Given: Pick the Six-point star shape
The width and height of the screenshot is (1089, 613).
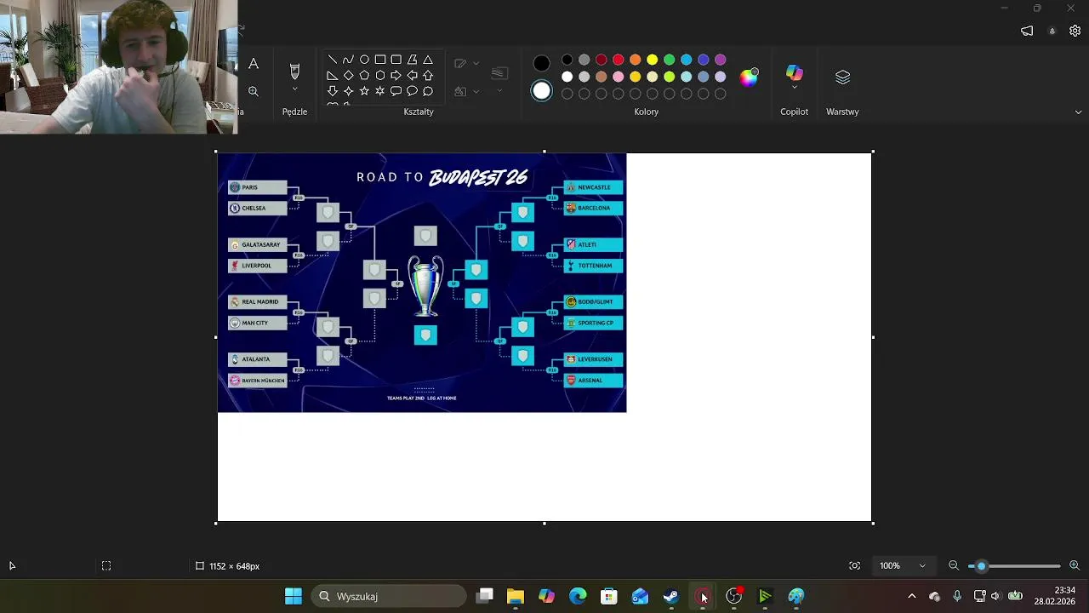Looking at the screenshot, I should 380,91.
